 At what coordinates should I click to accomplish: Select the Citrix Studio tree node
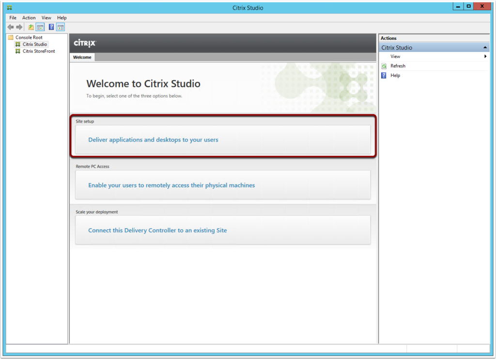(34, 44)
